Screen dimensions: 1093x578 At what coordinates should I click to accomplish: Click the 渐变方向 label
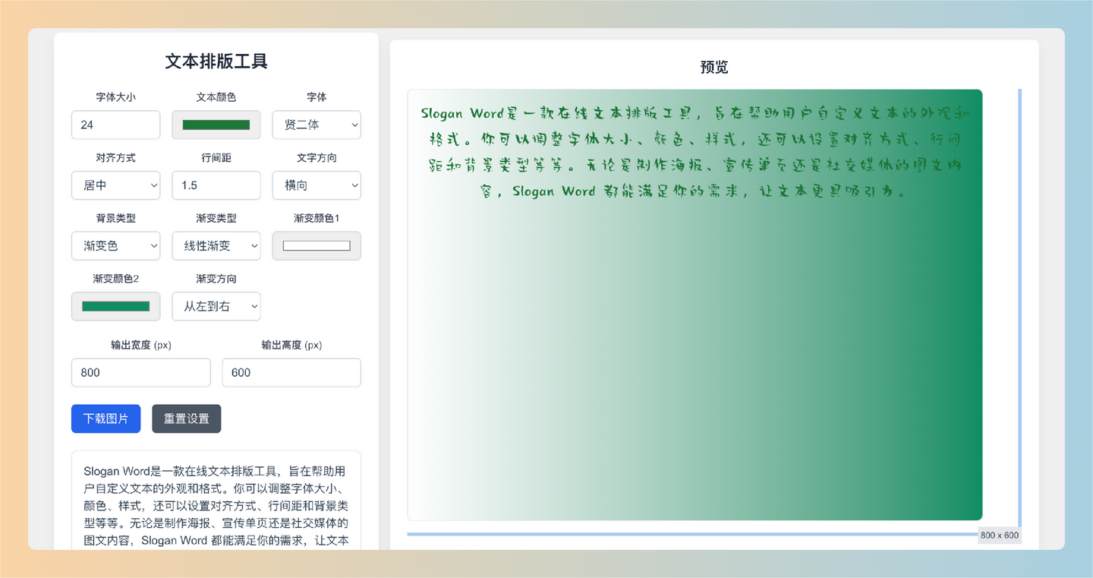point(216,279)
